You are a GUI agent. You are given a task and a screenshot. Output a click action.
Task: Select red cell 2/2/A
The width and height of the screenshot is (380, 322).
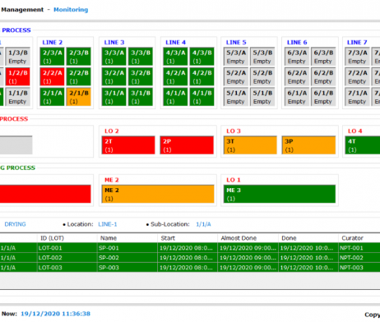pos(52,77)
